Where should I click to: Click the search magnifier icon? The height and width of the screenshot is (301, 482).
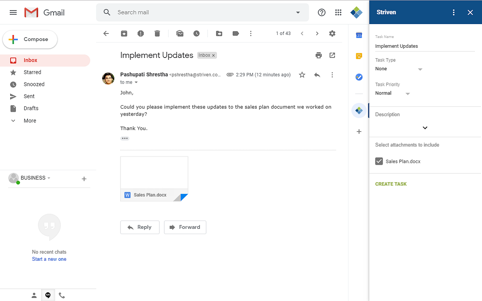(x=107, y=12)
